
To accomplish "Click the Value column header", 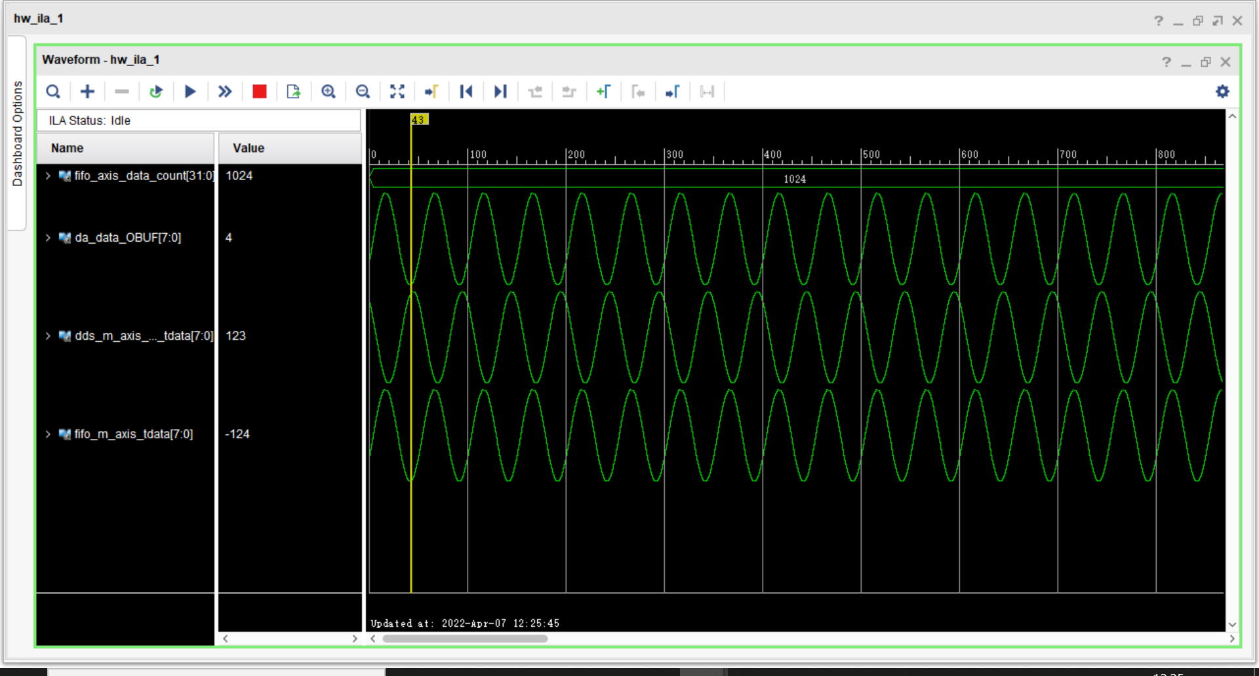I will [290, 148].
